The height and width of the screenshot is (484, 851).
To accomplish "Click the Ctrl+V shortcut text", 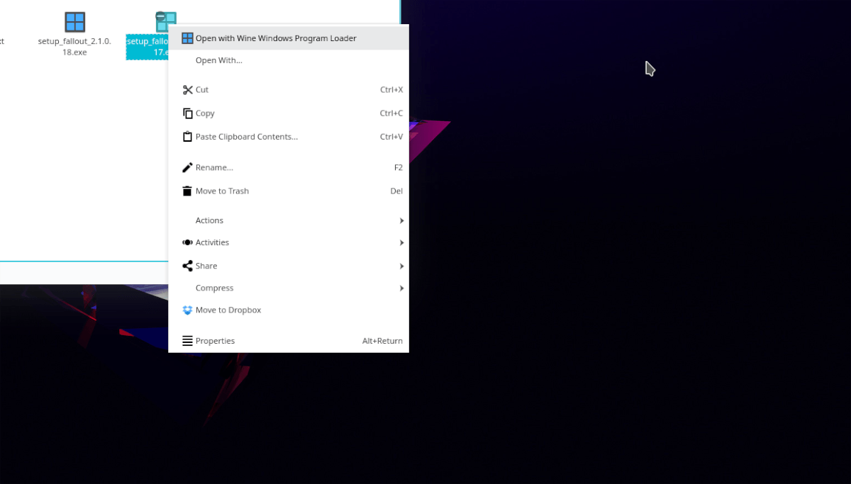I will 391,137.
